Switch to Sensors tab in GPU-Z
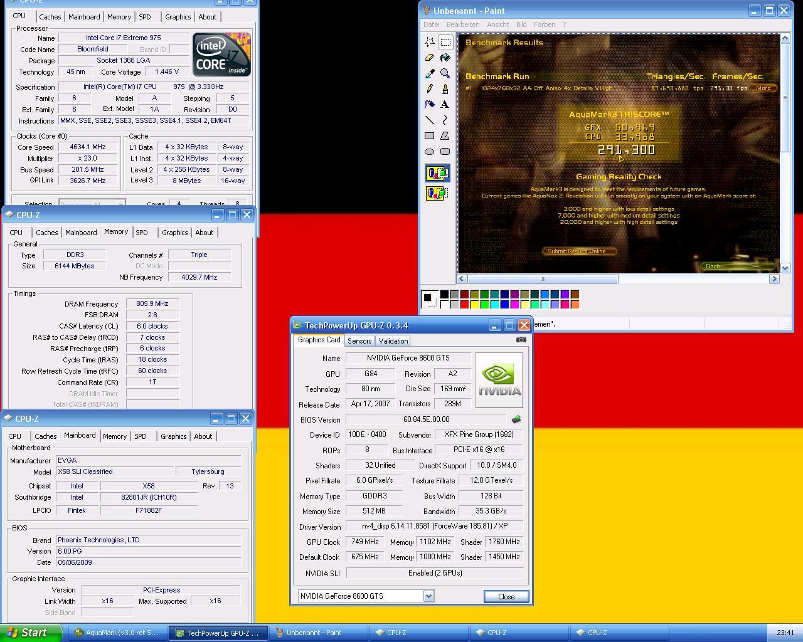The image size is (803, 642). [359, 341]
